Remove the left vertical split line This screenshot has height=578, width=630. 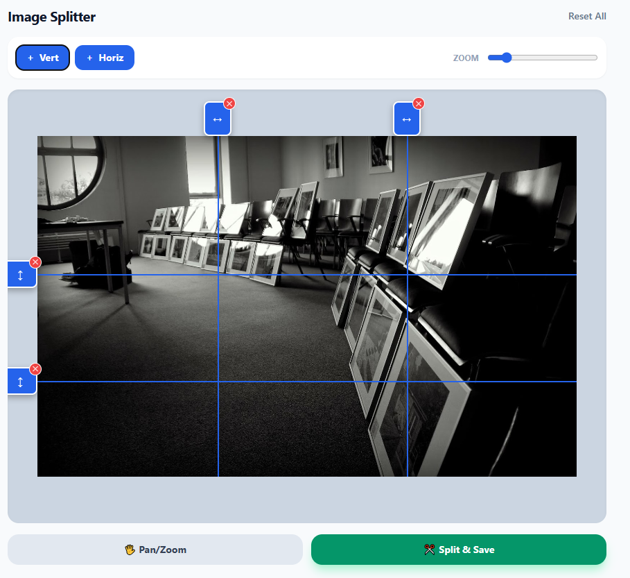(229, 103)
